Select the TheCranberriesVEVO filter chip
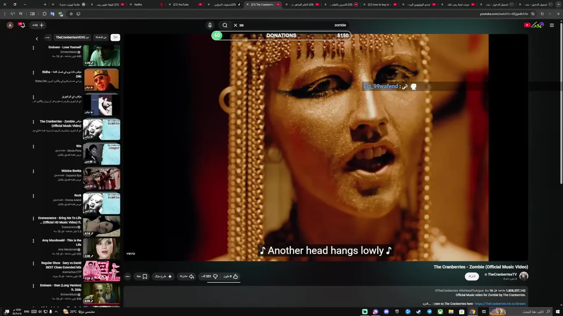 [x=72, y=37]
